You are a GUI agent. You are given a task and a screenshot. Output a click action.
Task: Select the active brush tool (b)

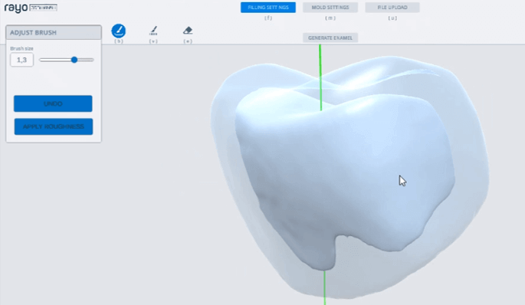pyautogui.click(x=119, y=31)
